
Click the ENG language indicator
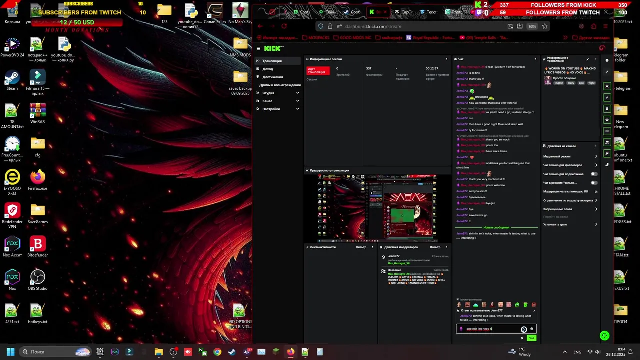[576, 352]
